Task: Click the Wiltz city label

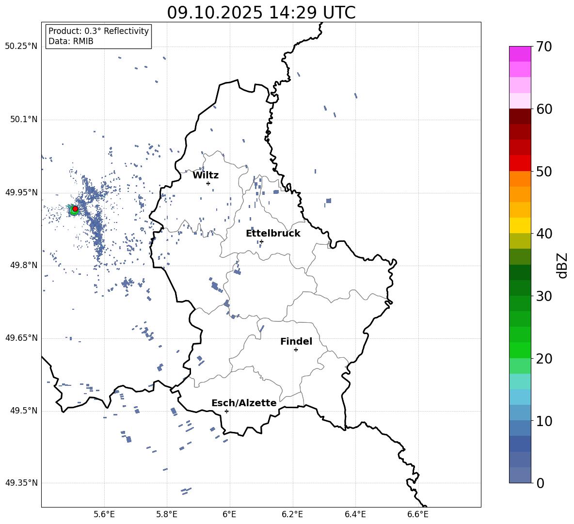Action: pos(206,175)
